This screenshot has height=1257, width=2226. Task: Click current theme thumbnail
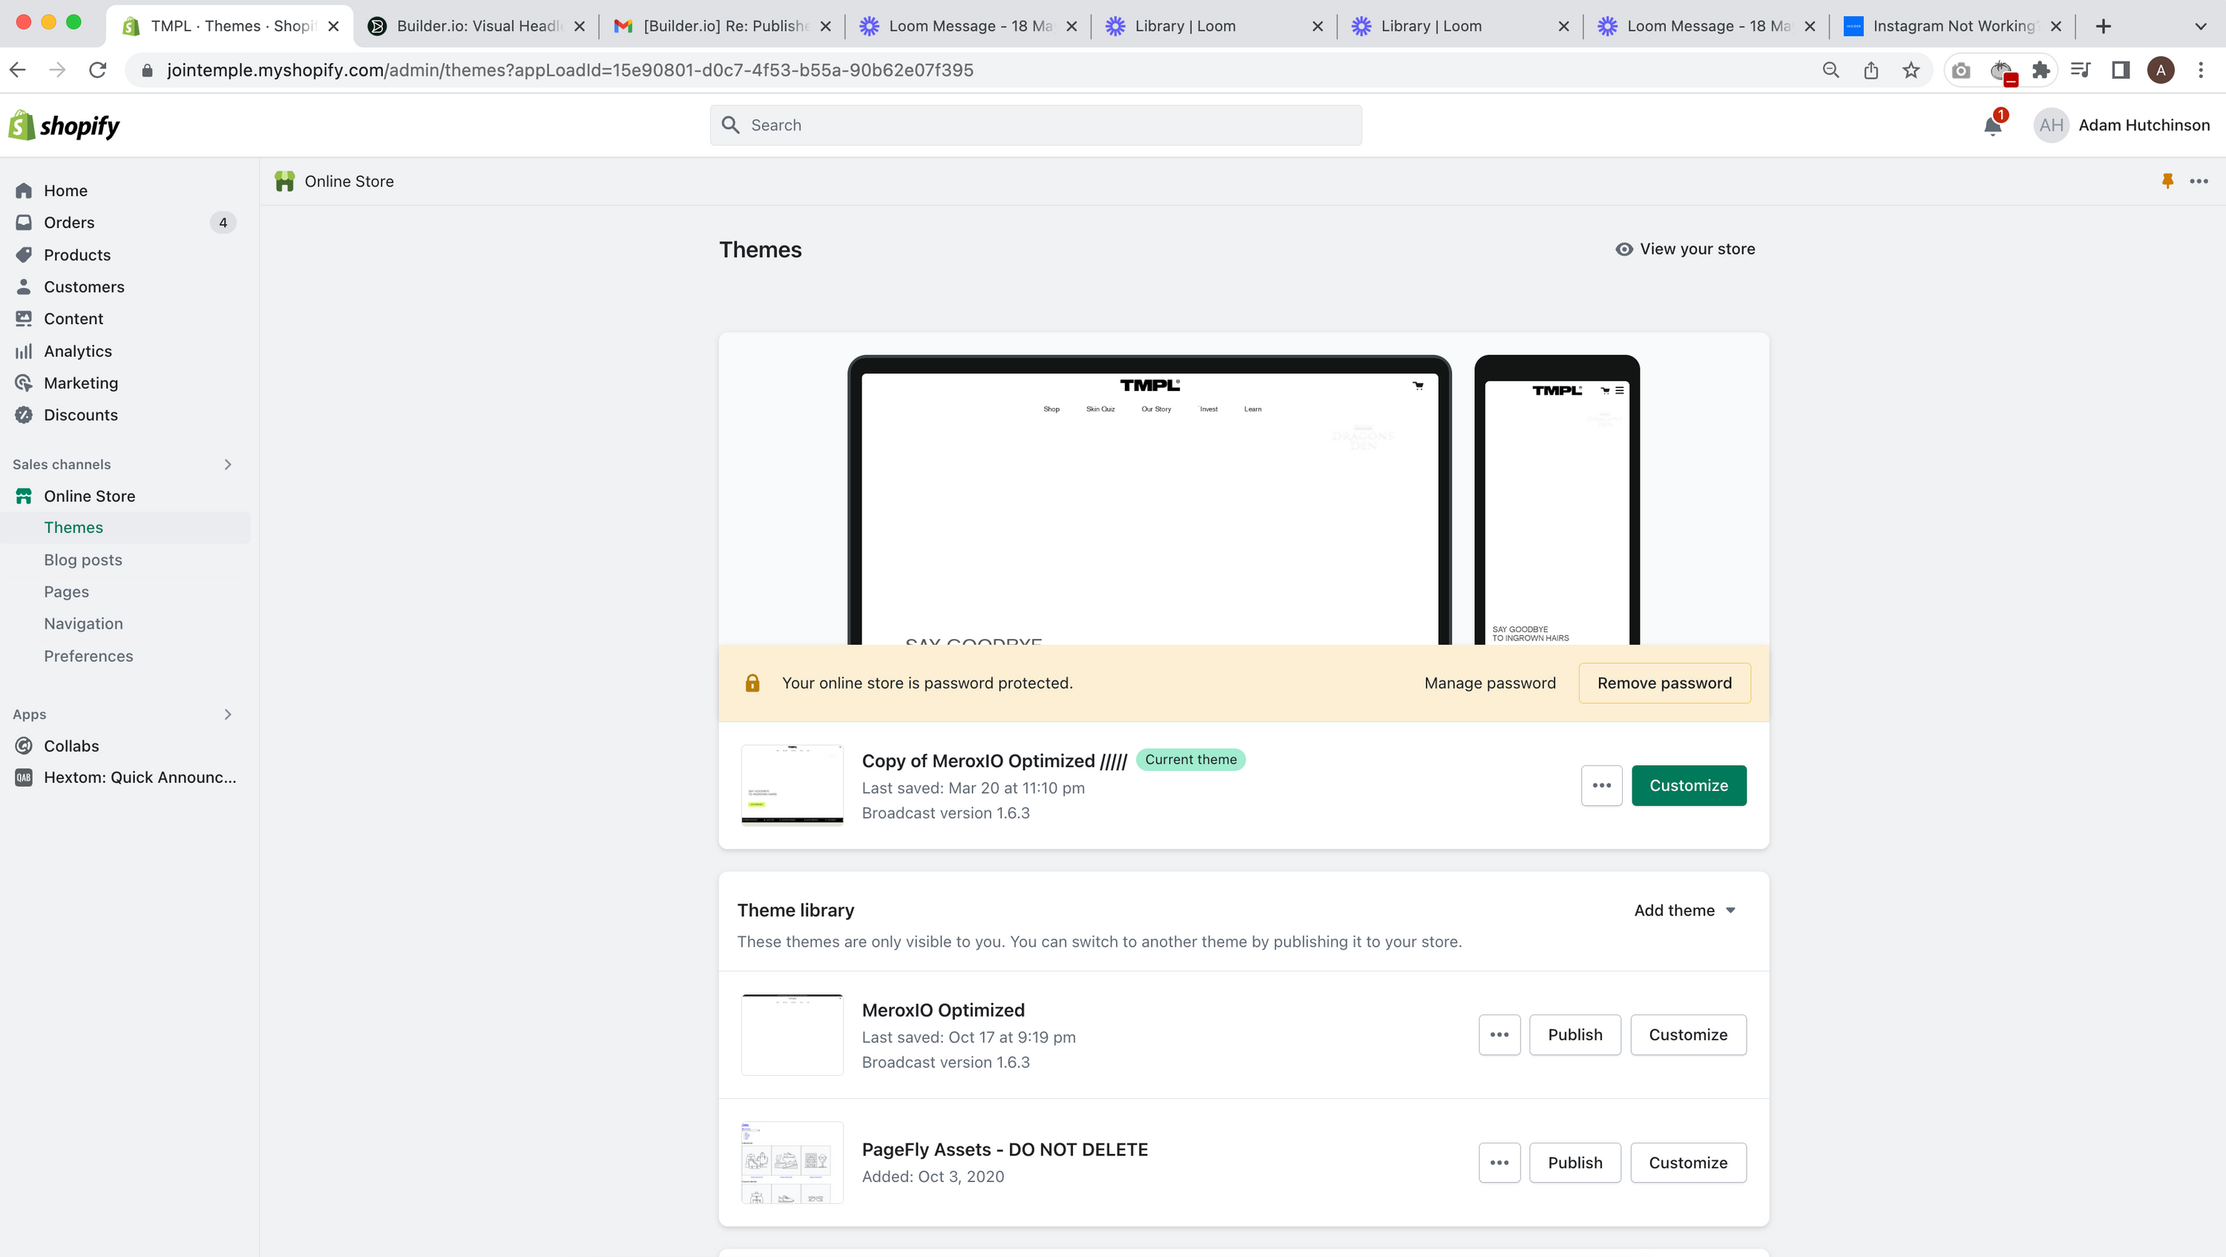(x=792, y=785)
